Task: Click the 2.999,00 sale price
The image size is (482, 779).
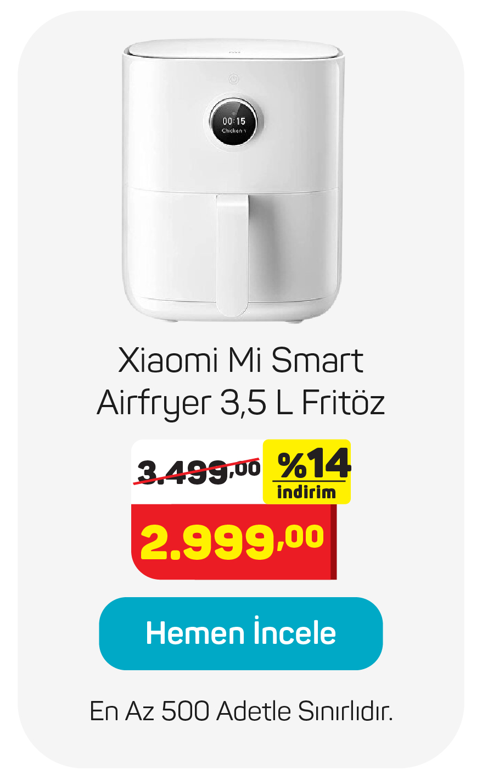Action: pos(232,542)
